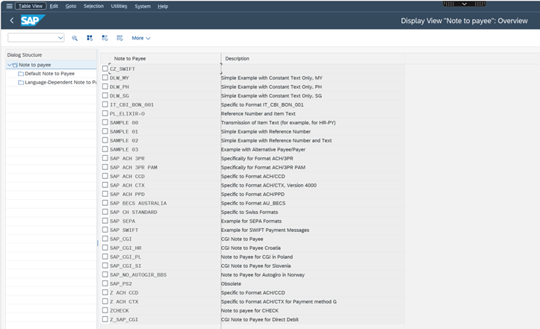Viewport: 540px width, 329px height.
Task: Click the Note to Payee column header
Action: click(164, 58)
